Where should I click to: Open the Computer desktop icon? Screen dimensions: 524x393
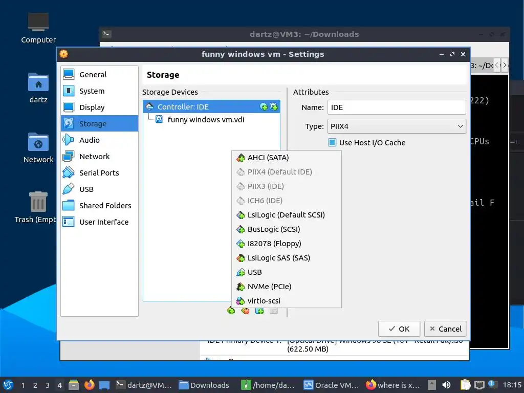[x=38, y=28]
